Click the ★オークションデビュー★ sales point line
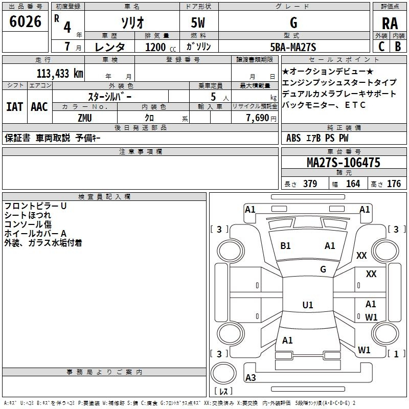The image size is (409, 409). [x=328, y=71]
